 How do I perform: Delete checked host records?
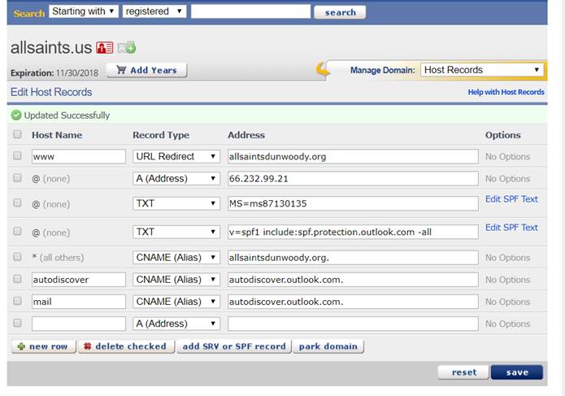coord(126,346)
